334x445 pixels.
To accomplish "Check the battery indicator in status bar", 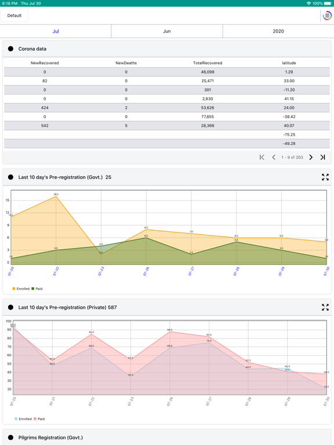I will (328, 3).
